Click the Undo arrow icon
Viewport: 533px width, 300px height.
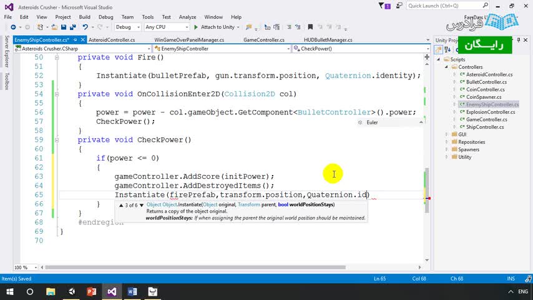click(85, 27)
